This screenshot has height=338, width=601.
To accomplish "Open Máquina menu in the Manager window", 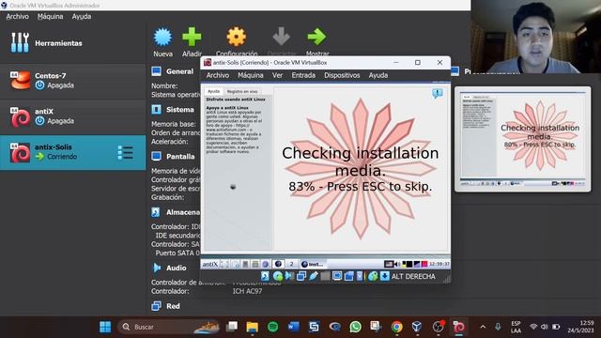I will pyautogui.click(x=50, y=17).
